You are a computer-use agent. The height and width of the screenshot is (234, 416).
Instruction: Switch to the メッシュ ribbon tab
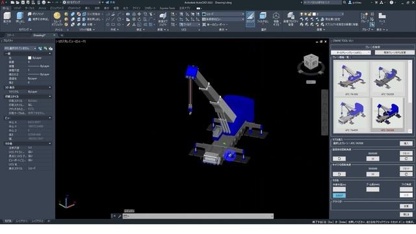click(x=42, y=8)
